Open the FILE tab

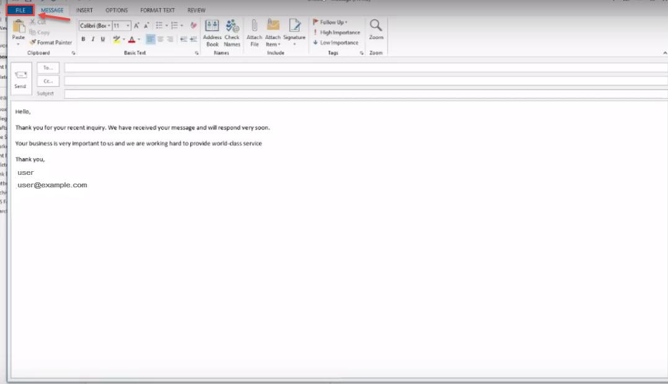point(20,10)
